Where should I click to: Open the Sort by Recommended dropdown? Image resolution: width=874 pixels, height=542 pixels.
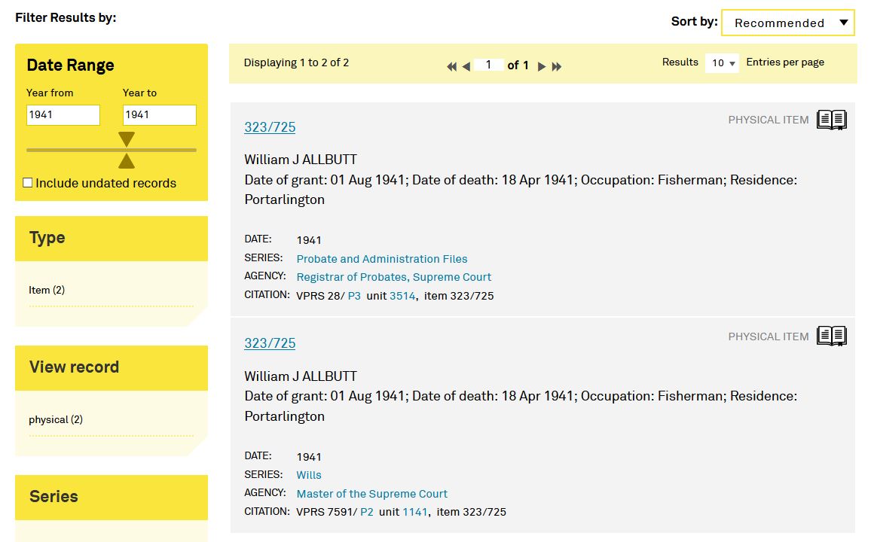click(x=787, y=23)
